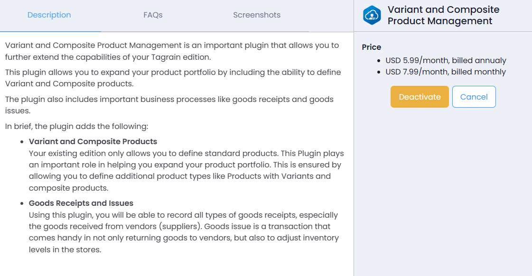Select the USD 7.99/month billed monthly line
This screenshot has width=532, height=276.
[446, 72]
